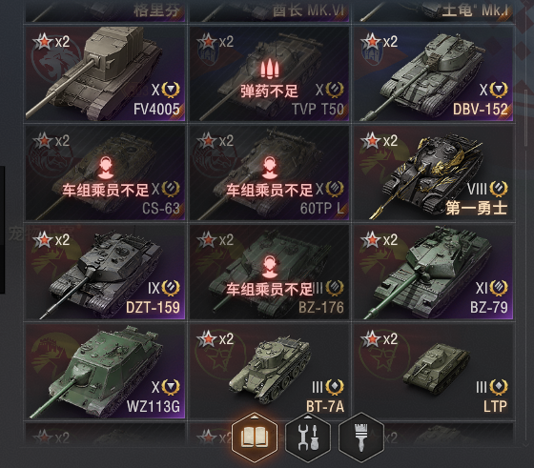Select the DZT-159 tank card
The image size is (534, 468).
tap(105, 272)
